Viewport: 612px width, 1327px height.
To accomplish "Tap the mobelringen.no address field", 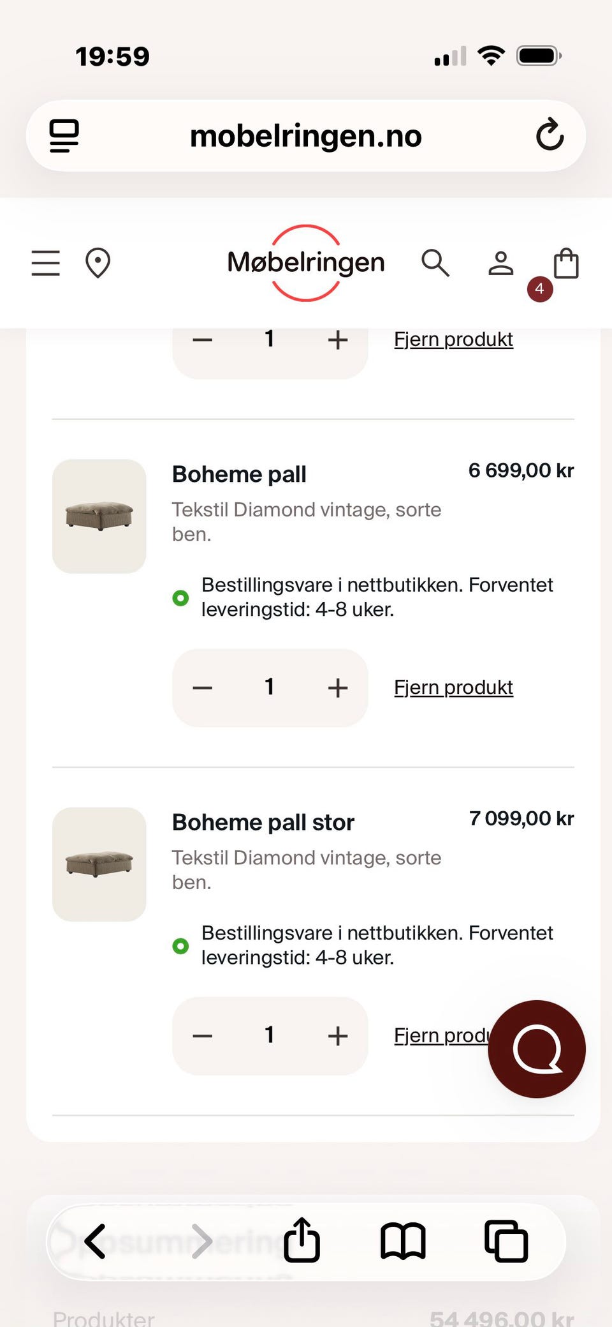I will [x=306, y=135].
